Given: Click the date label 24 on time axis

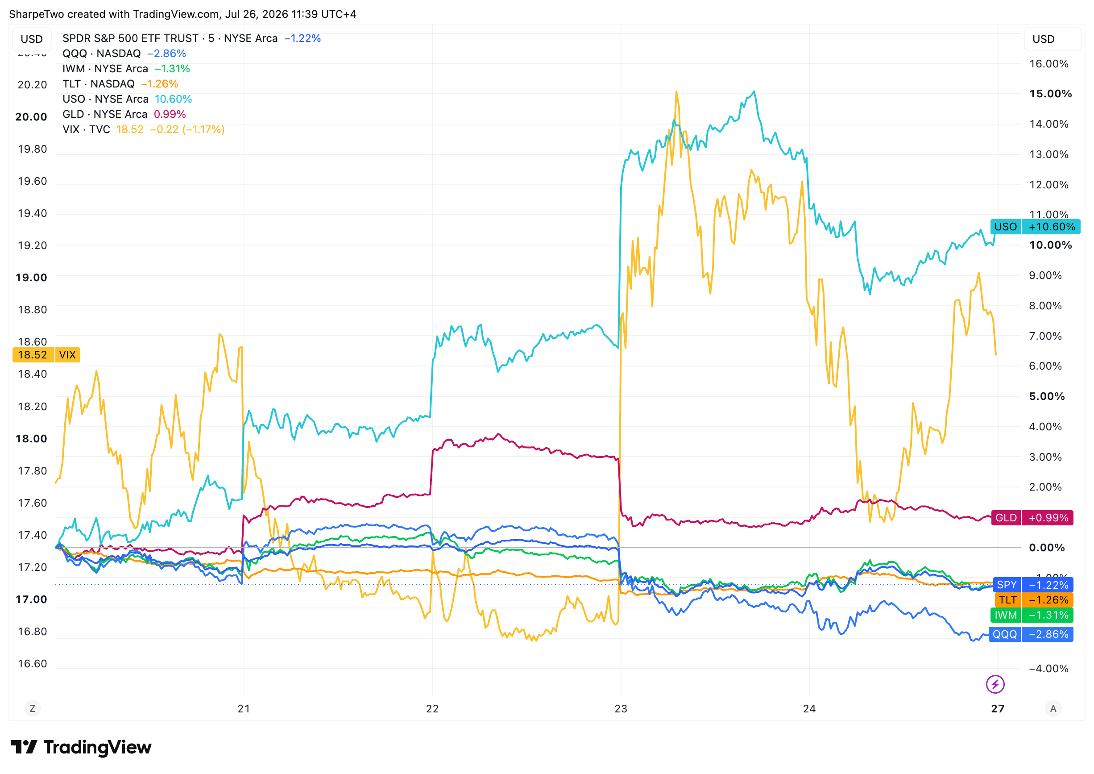Looking at the screenshot, I should (x=809, y=709).
